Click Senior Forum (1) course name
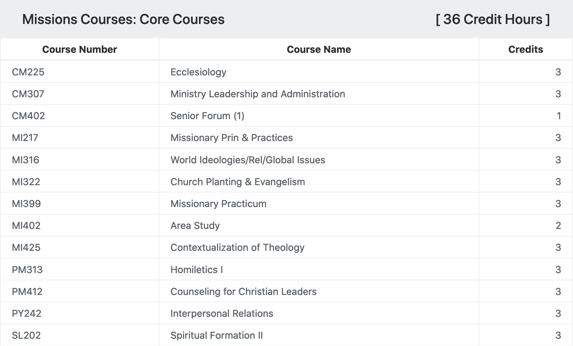 coord(207,116)
